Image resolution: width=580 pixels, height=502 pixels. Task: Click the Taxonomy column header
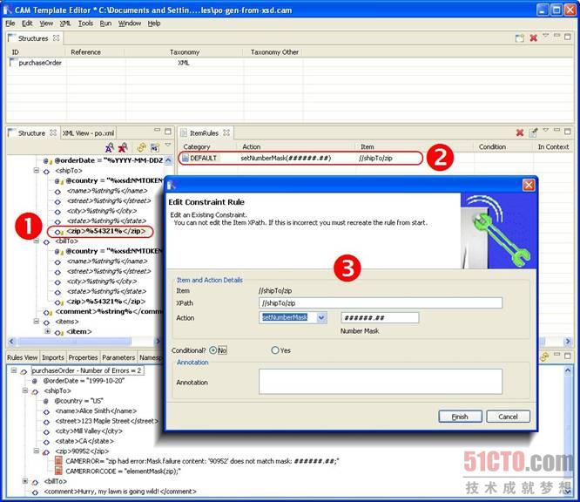coord(185,52)
